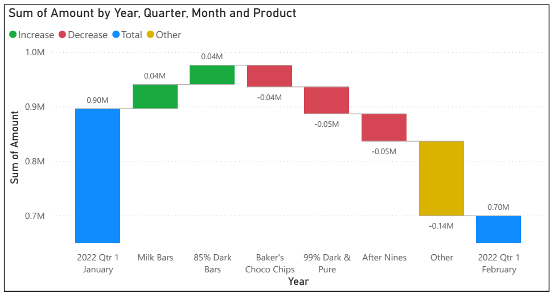Click the red Baker's Choco Chips bar
This screenshot has width=554, height=294.
click(269, 76)
